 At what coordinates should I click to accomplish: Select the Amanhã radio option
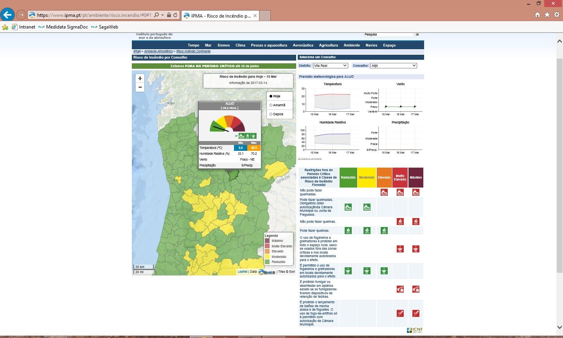tap(271, 105)
